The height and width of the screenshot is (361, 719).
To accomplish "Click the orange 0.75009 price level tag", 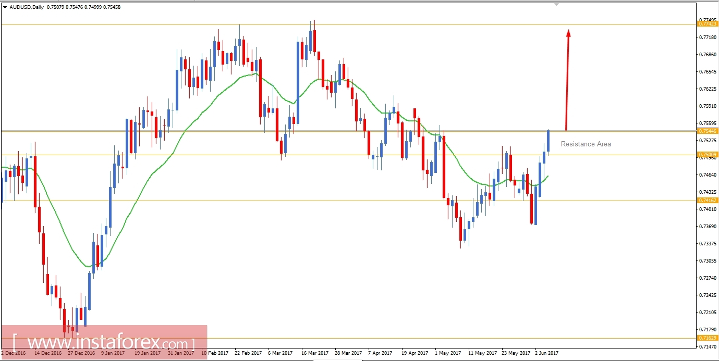I will click(709, 155).
